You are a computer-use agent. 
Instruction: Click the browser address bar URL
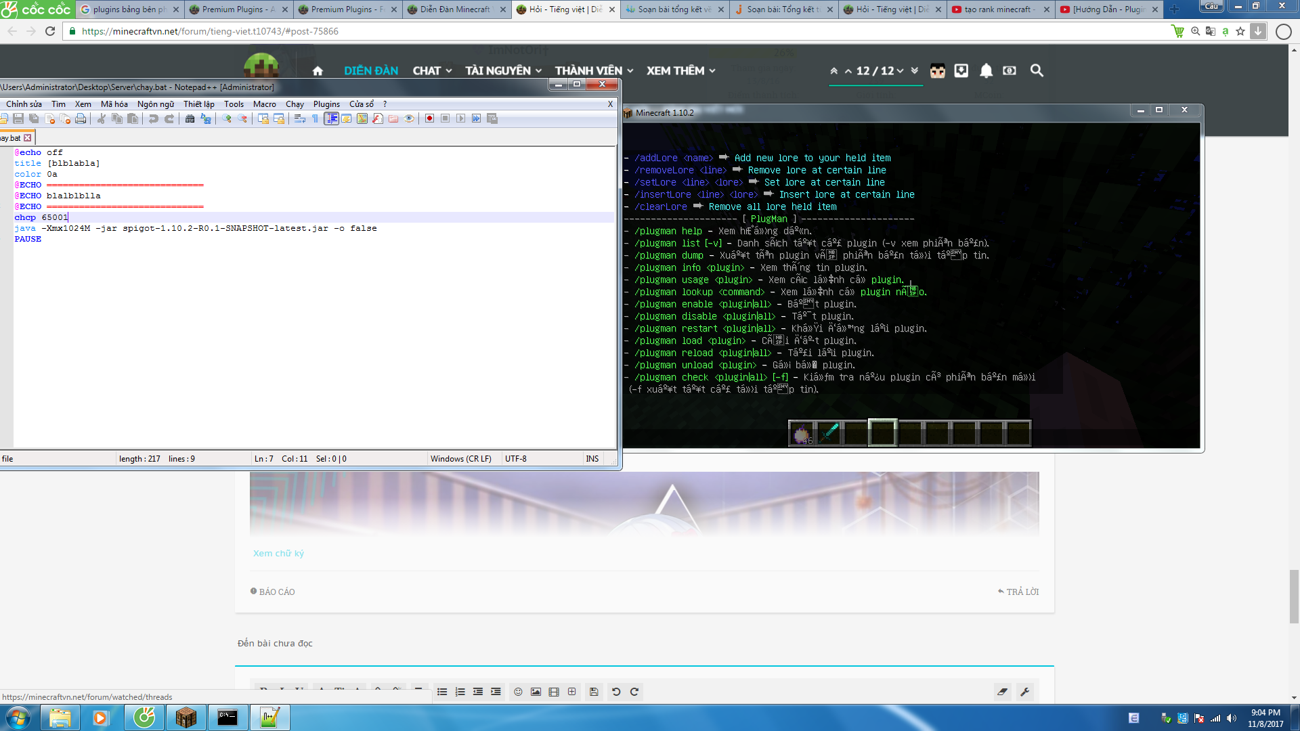tap(210, 31)
